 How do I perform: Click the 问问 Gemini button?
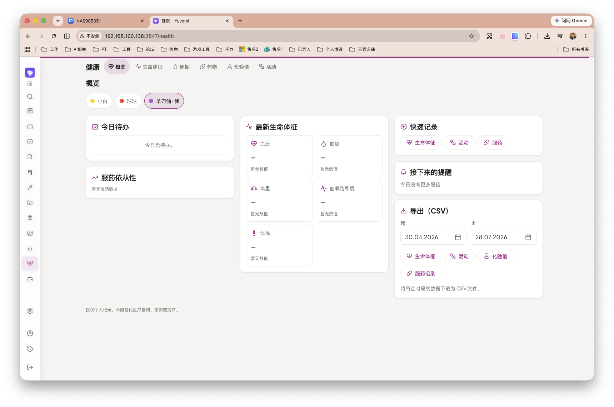click(x=571, y=21)
